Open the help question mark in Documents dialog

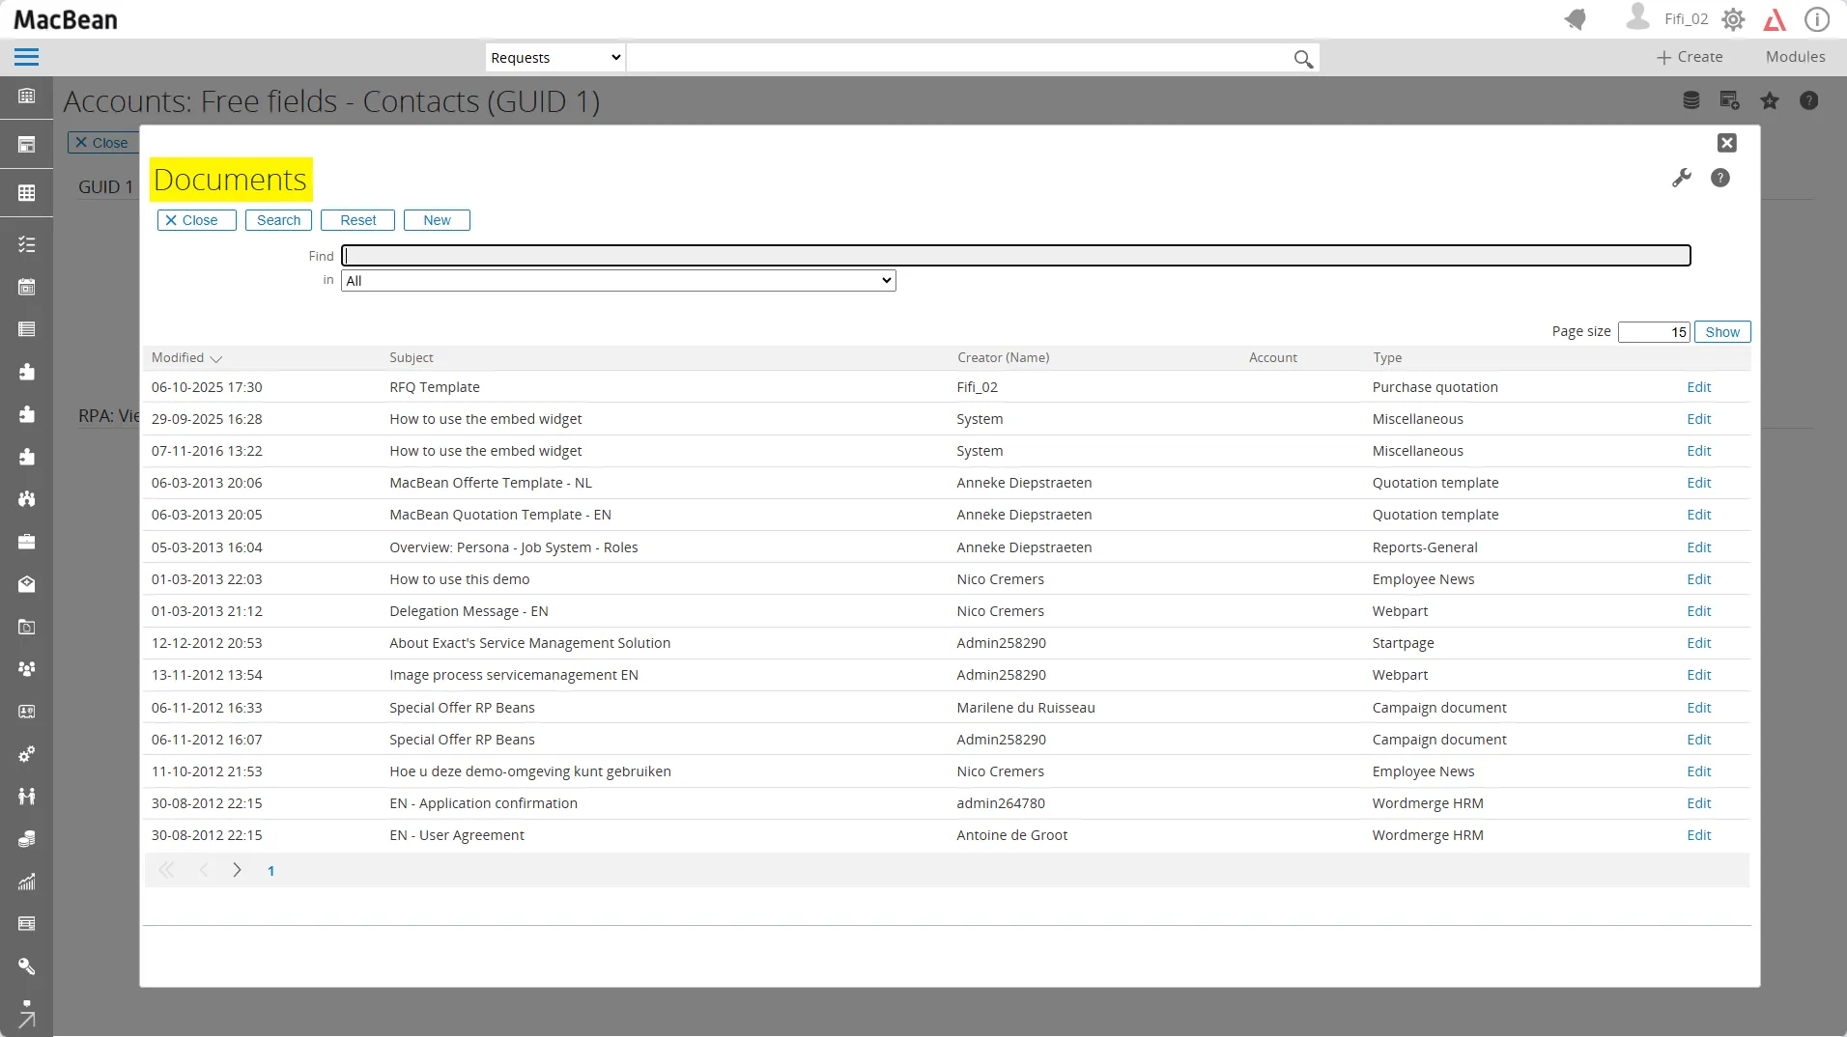(1719, 178)
